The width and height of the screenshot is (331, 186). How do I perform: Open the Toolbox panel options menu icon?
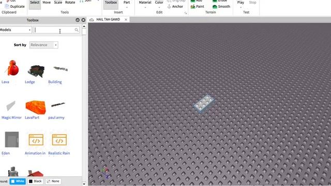pos(78,20)
